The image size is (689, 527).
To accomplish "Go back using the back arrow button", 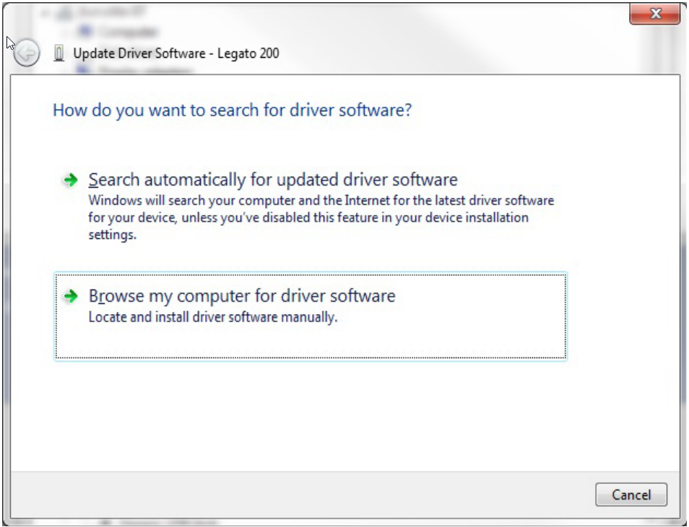I will [x=27, y=53].
